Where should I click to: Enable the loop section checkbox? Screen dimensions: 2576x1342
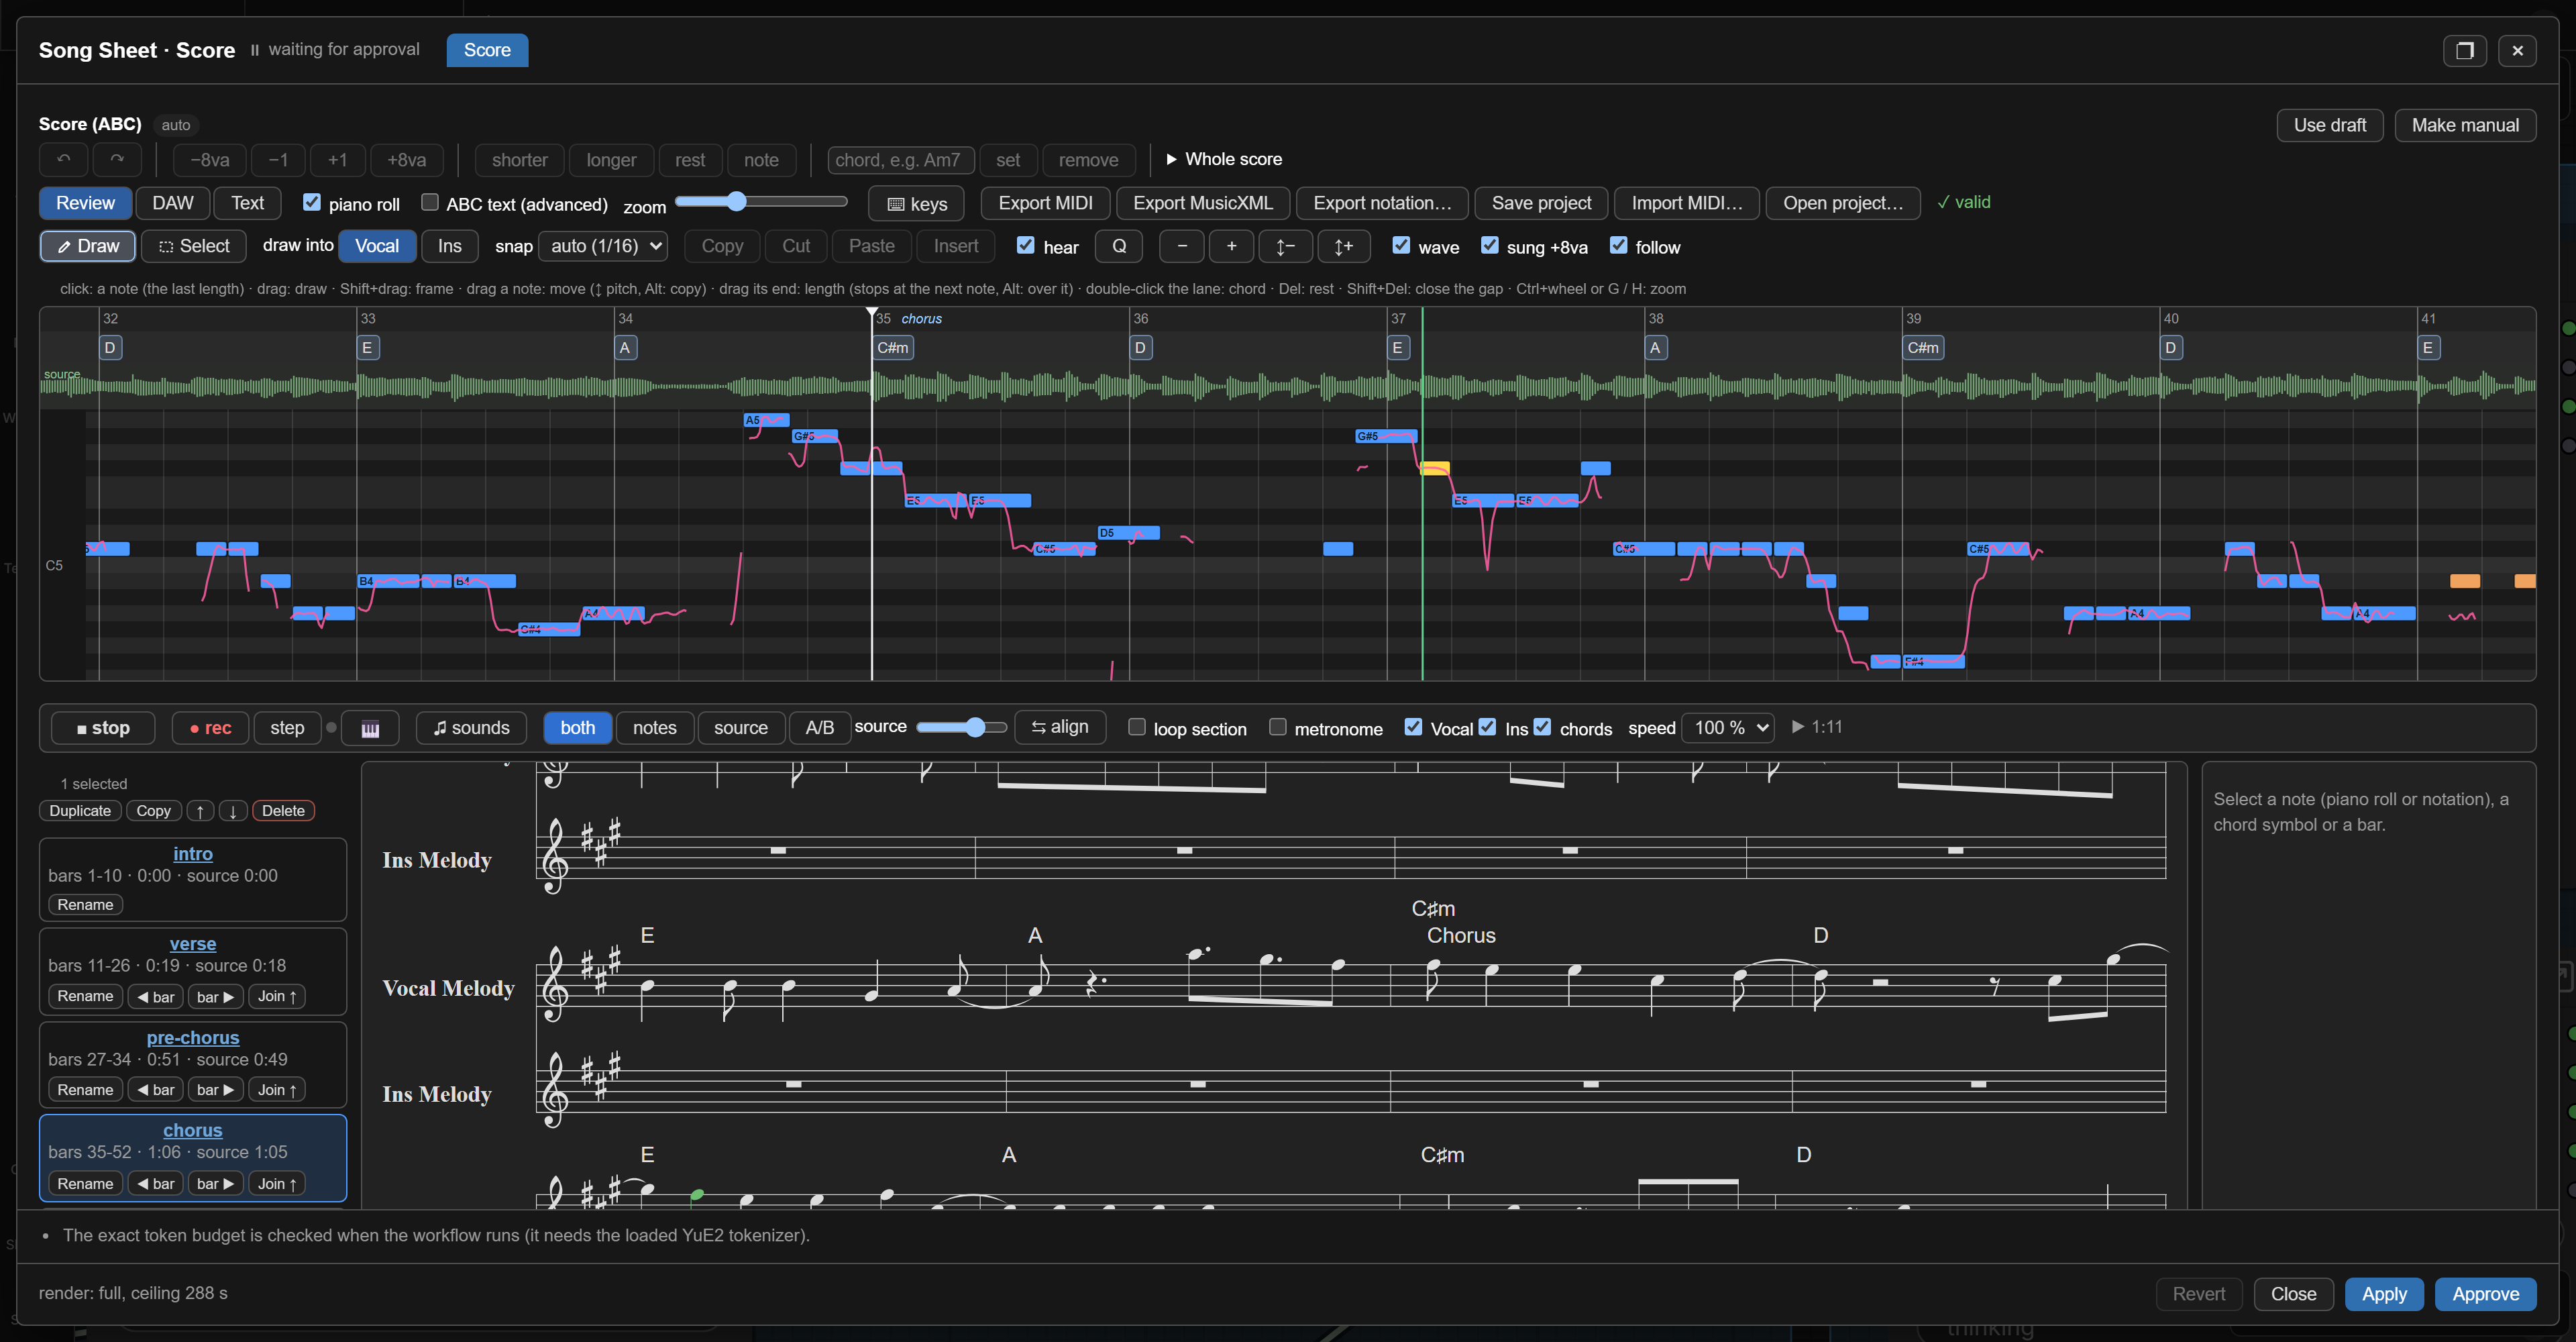[x=1137, y=727]
